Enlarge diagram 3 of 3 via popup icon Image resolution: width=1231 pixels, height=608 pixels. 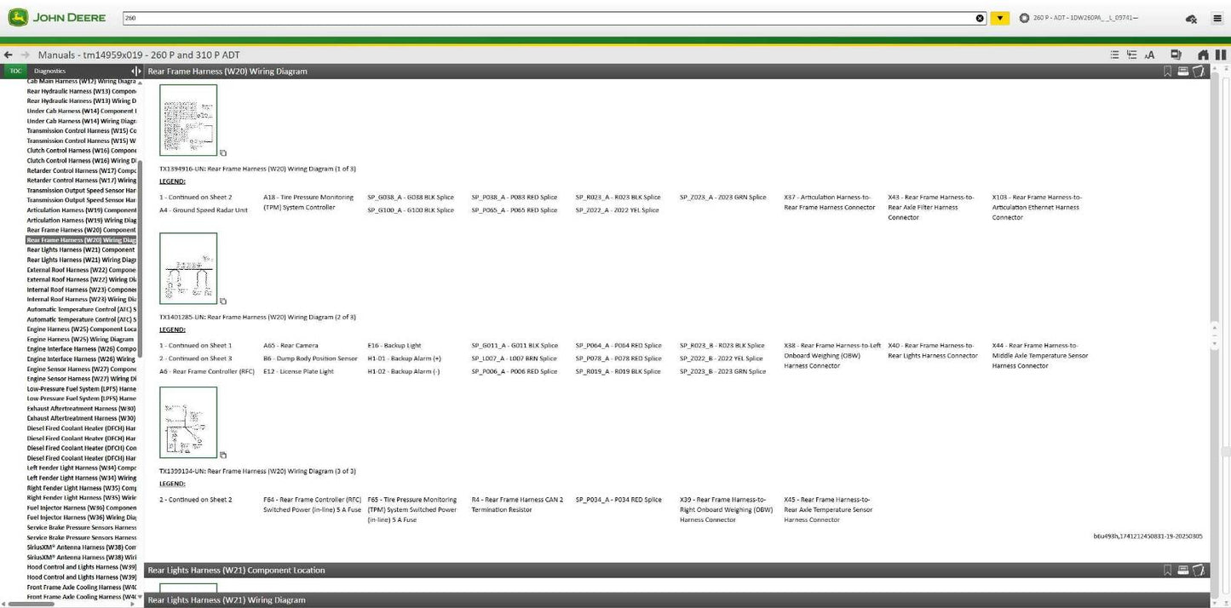[x=223, y=455]
